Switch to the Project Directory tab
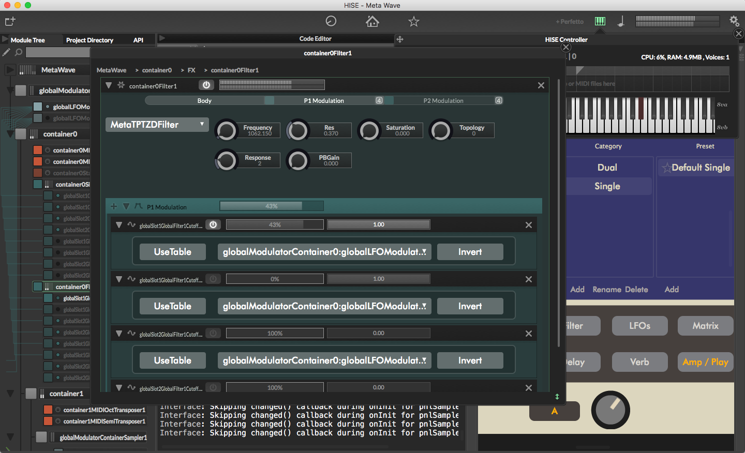This screenshot has height=453, width=745. 90,40
